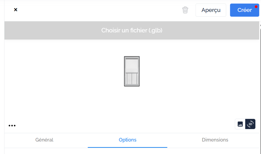Click the gray file chooser banner
This screenshot has width=261, height=154.
click(132, 30)
